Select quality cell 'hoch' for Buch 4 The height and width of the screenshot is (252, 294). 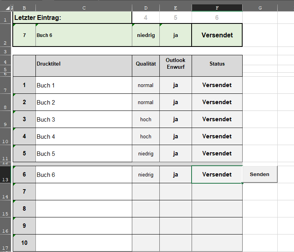pyautogui.click(x=146, y=136)
